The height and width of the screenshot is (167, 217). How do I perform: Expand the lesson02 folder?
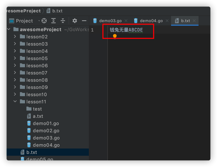click(x=15, y=37)
